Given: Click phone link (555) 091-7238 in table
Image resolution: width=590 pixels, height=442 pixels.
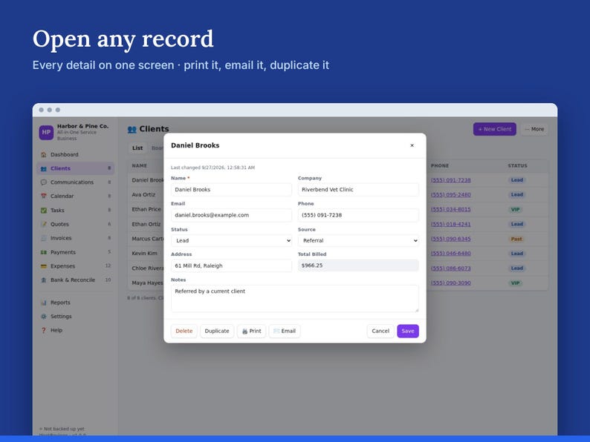Looking at the screenshot, I should pyautogui.click(x=451, y=180).
